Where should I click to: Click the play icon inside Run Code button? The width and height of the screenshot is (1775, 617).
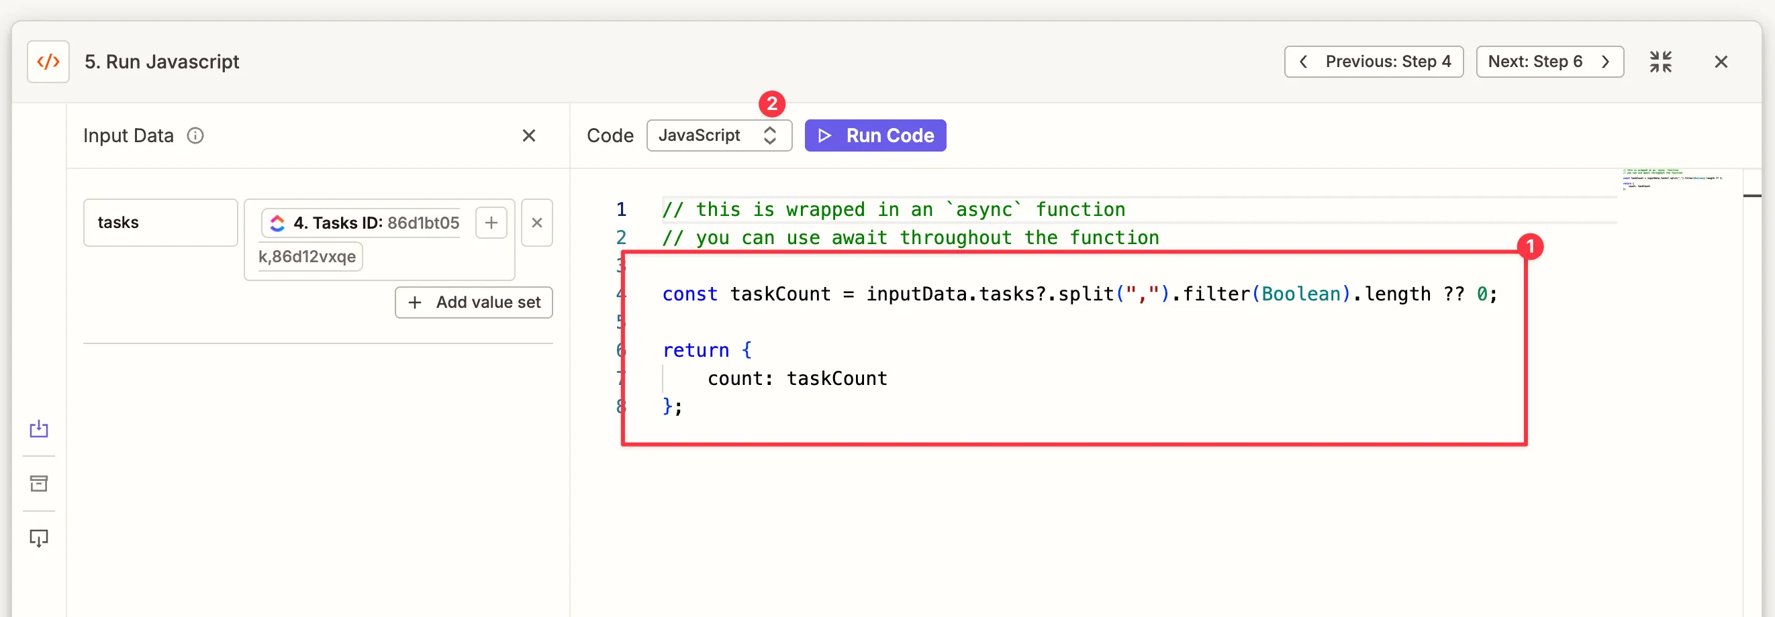(825, 135)
